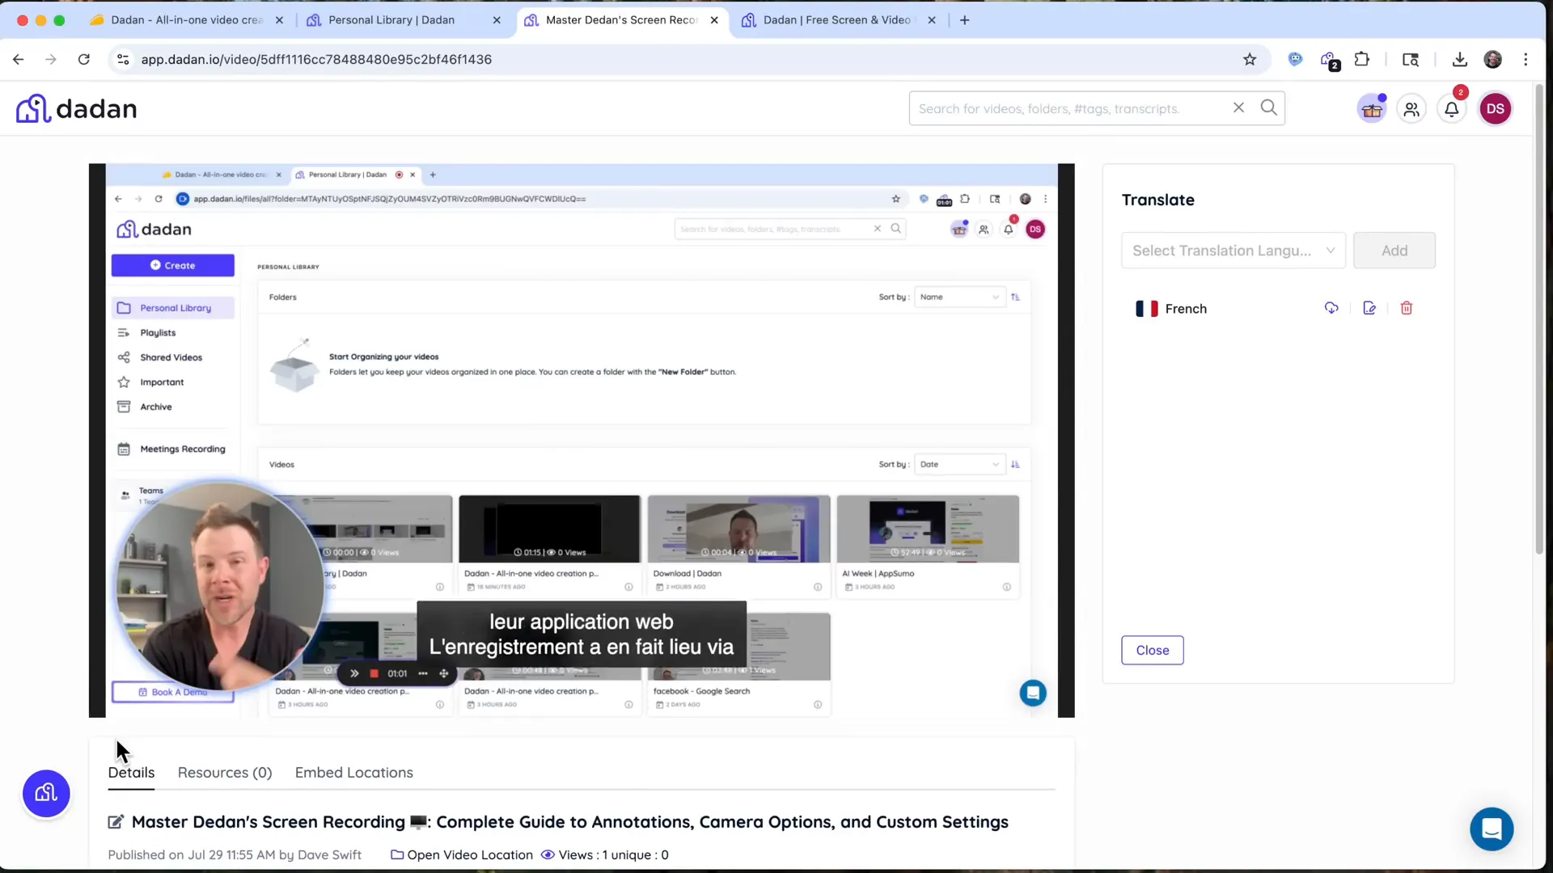
Task: Close the Translate panel
Action: click(x=1152, y=650)
